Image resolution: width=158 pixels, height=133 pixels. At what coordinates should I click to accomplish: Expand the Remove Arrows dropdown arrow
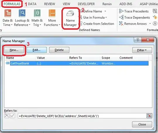point(150,24)
